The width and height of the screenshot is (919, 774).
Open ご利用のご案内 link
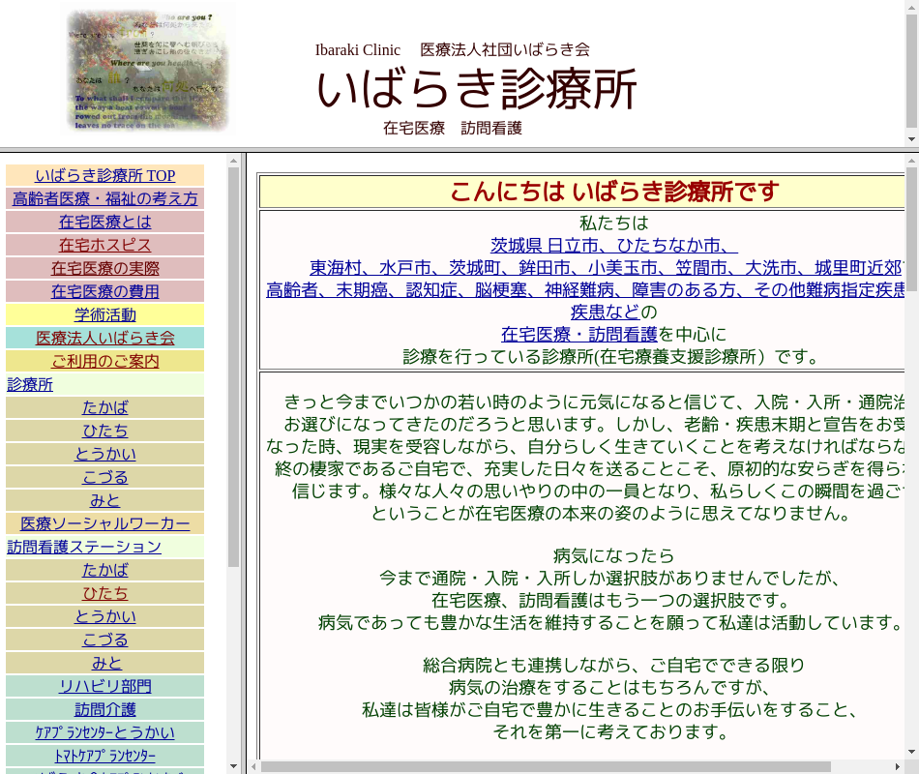tap(104, 361)
